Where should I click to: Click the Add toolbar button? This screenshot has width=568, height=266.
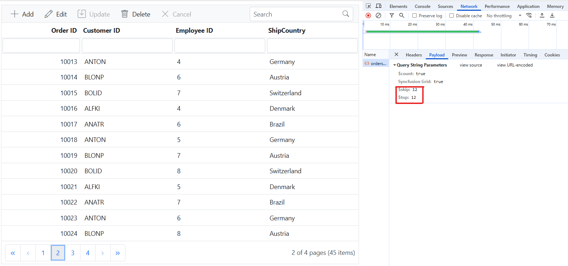click(x=22, y=14)
